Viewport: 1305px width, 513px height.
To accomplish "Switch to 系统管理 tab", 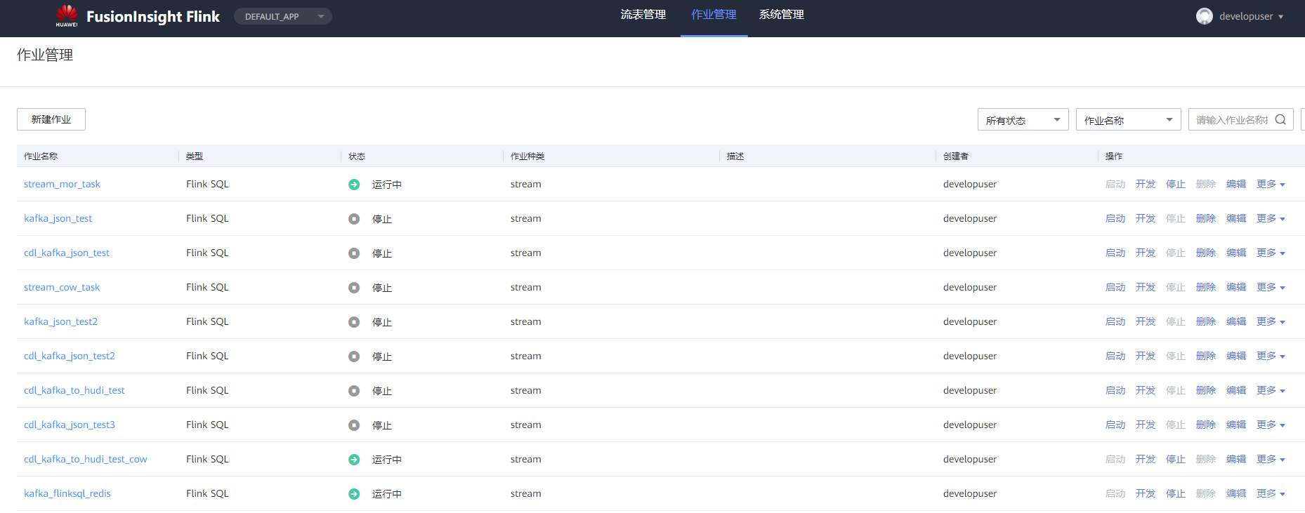I will pos(781,15).
